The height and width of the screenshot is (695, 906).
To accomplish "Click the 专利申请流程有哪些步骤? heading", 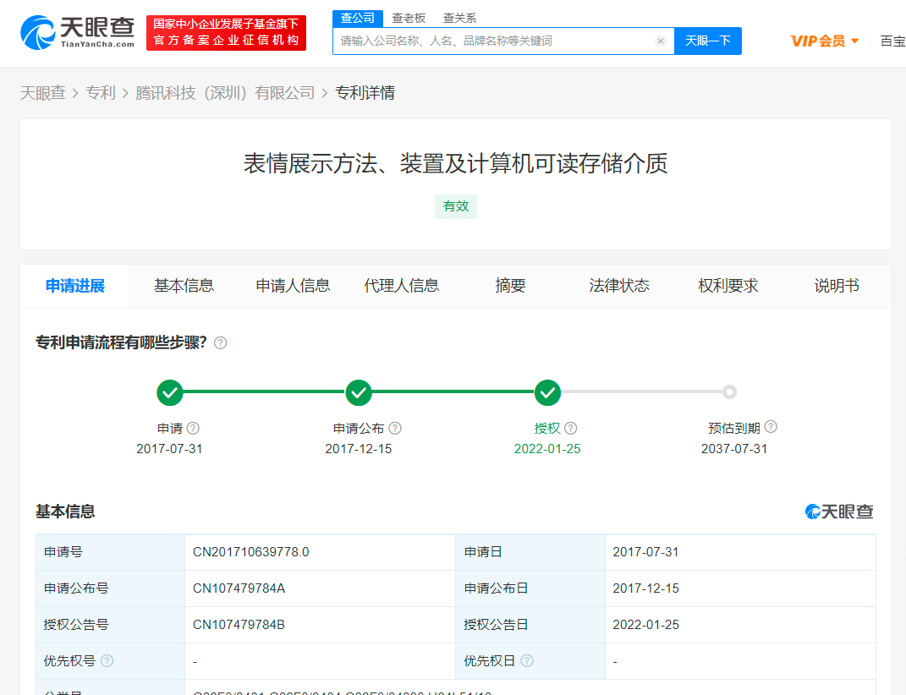I will coord(121,343).
